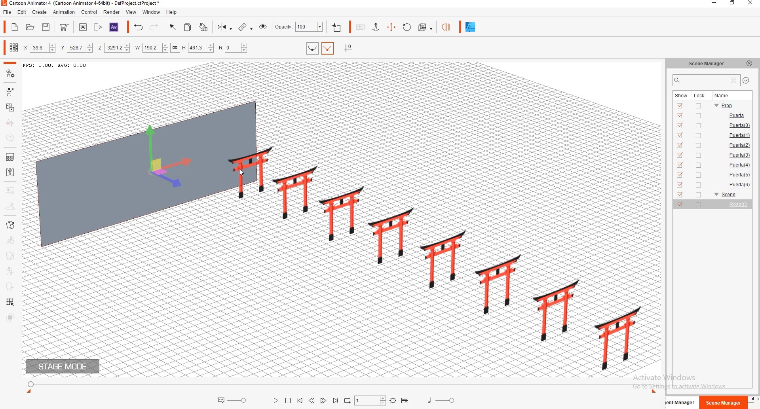Open the timeline list icon
Viewport: 760px width, 409px height.
[x=405, y=401]
